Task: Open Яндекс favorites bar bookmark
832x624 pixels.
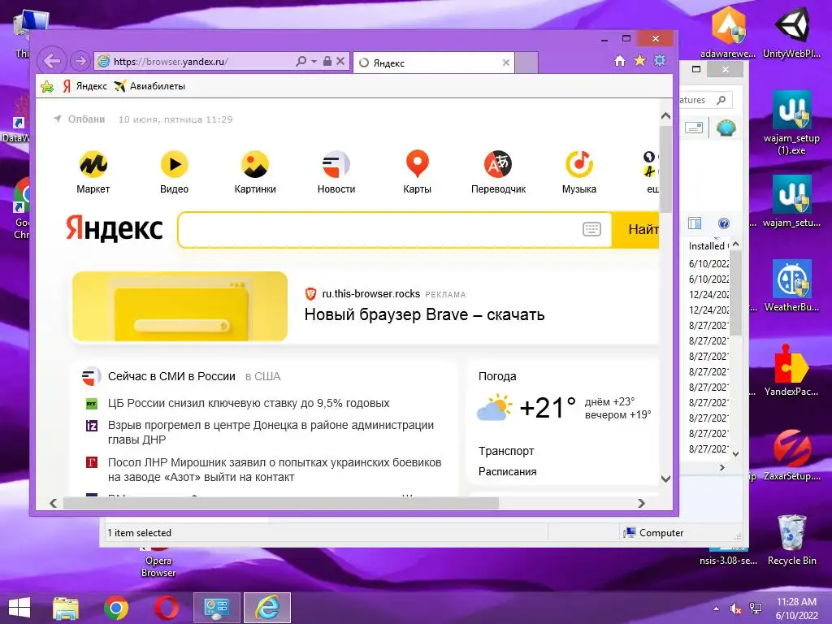Action: tap(84, 86)
